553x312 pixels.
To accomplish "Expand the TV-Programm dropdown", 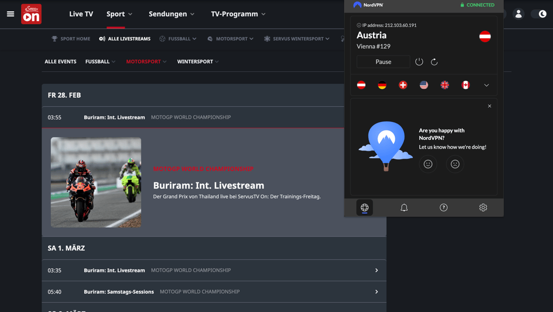I will point(238,14).
